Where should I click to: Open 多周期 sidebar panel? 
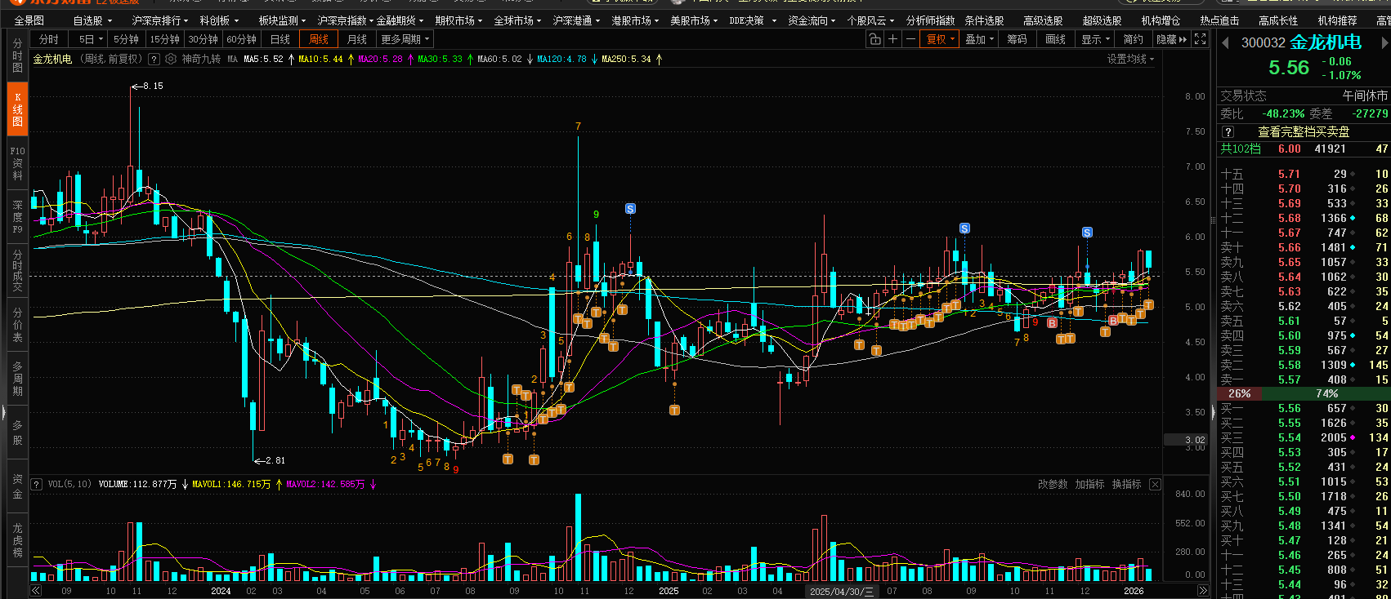17,379
